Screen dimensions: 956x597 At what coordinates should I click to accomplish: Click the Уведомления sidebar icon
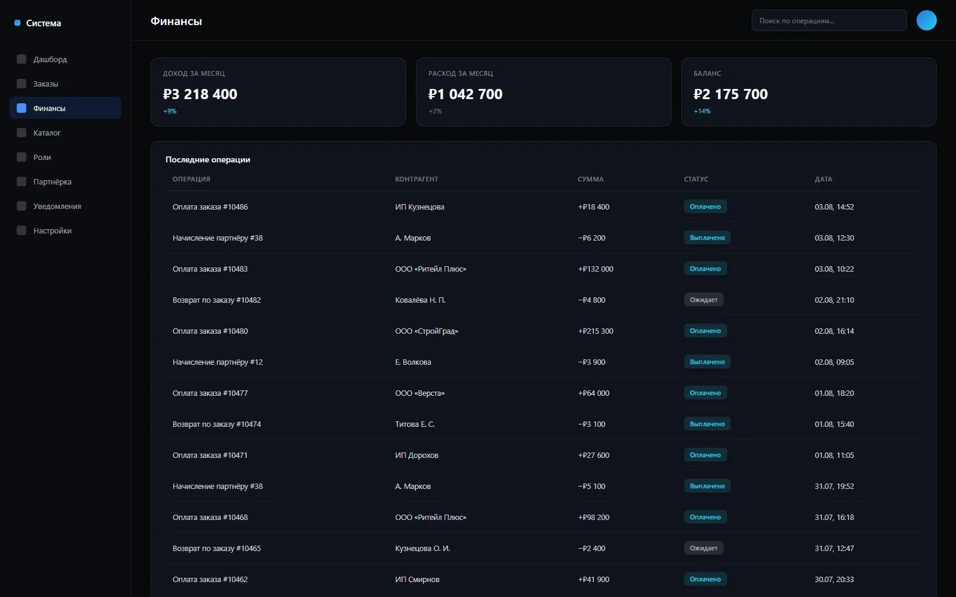[22, 206]
